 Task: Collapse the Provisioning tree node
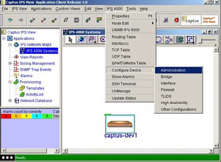pos(10,82)
